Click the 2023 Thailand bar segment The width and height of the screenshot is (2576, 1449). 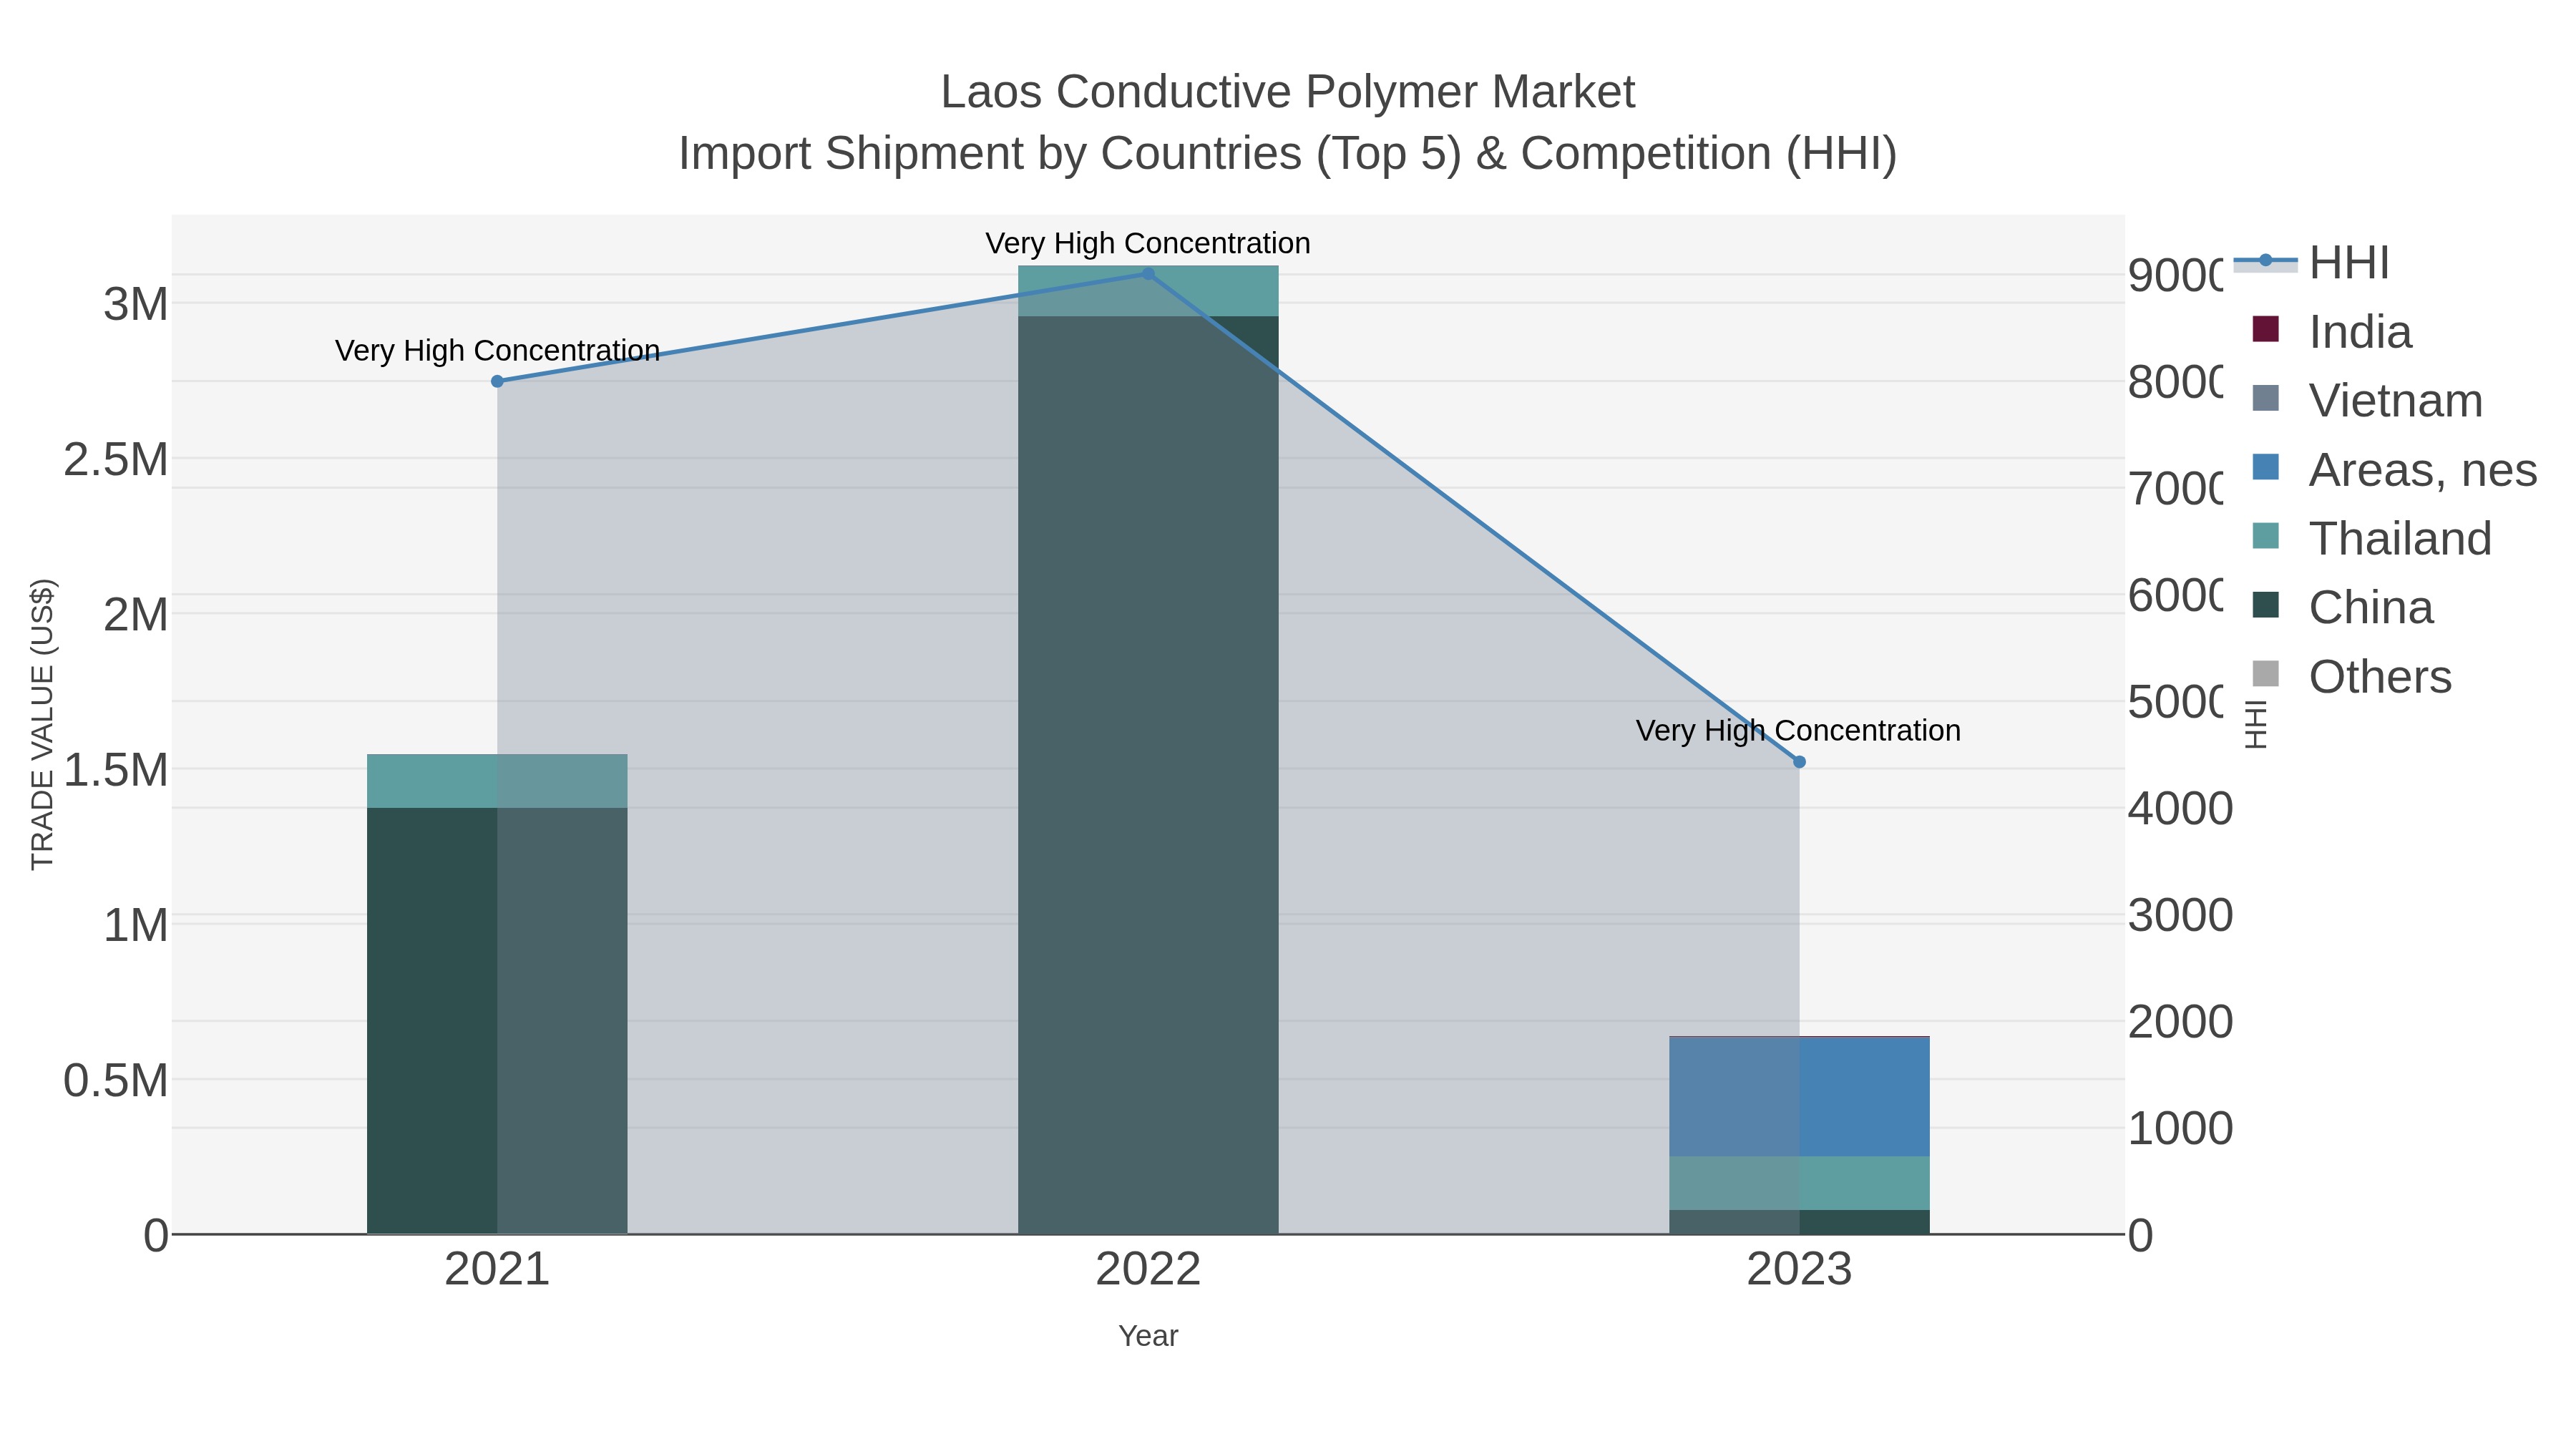[1799, 1183]
